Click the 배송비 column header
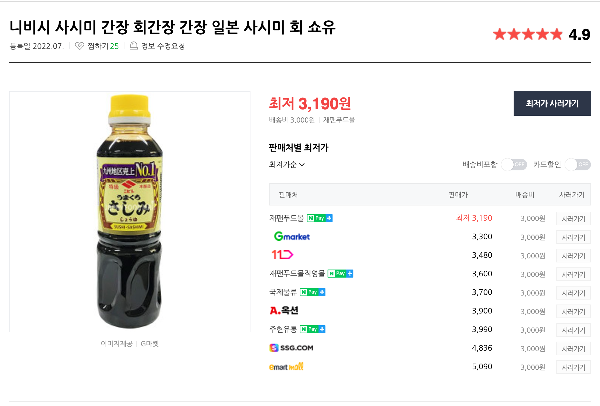The height and width of the screenshot is (406, 600). [525, 195]
